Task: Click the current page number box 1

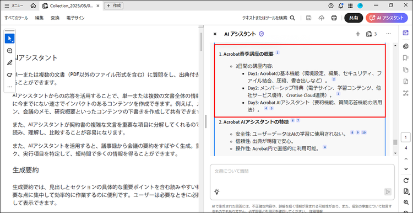Action: (x=406, y=137)
